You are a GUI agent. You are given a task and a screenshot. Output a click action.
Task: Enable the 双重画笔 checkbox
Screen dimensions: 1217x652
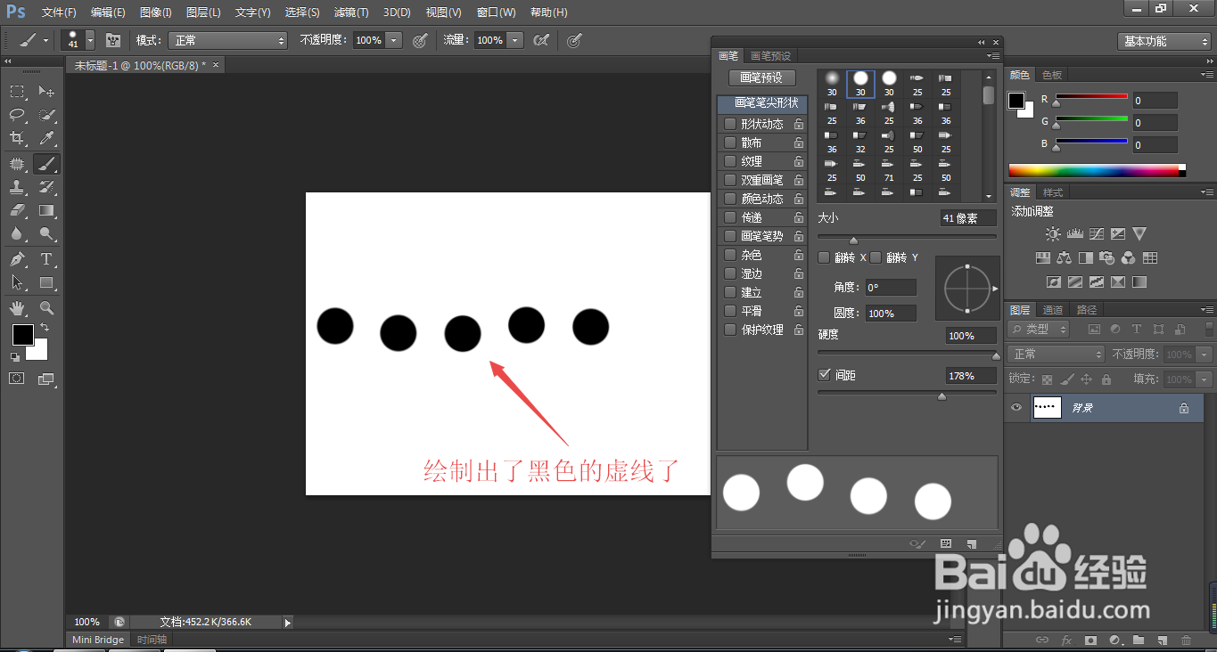730,180
